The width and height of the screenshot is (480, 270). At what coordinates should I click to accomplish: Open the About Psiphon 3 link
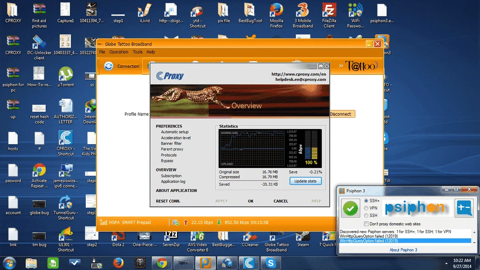403,250
